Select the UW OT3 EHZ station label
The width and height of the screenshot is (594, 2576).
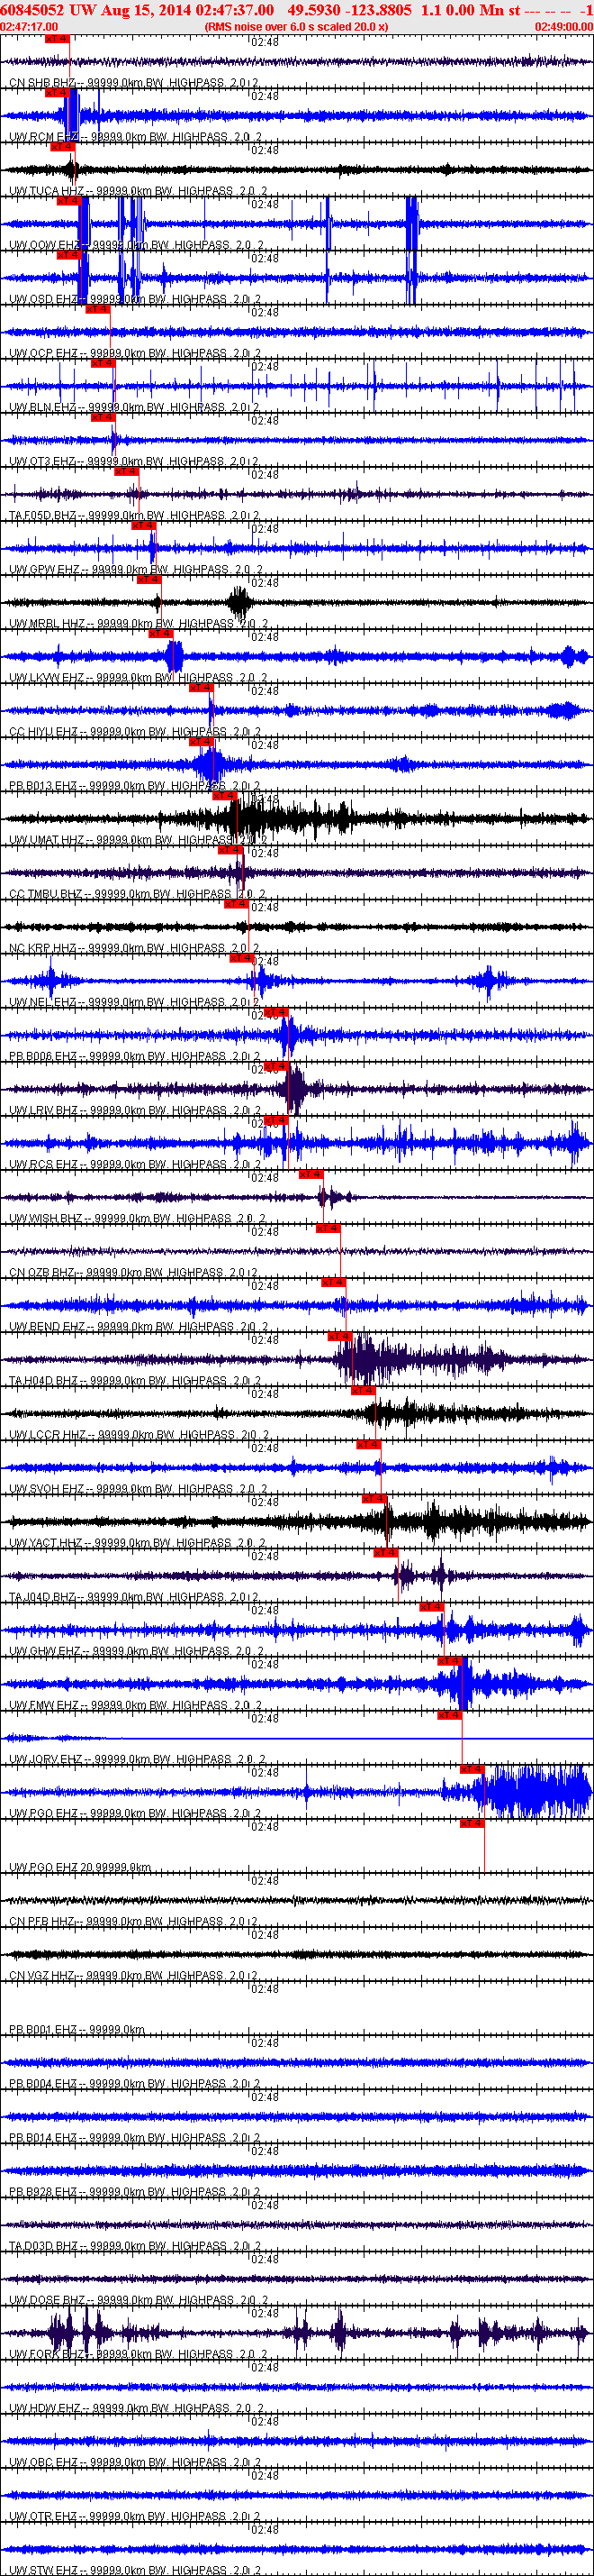click(x=134, y=461)
